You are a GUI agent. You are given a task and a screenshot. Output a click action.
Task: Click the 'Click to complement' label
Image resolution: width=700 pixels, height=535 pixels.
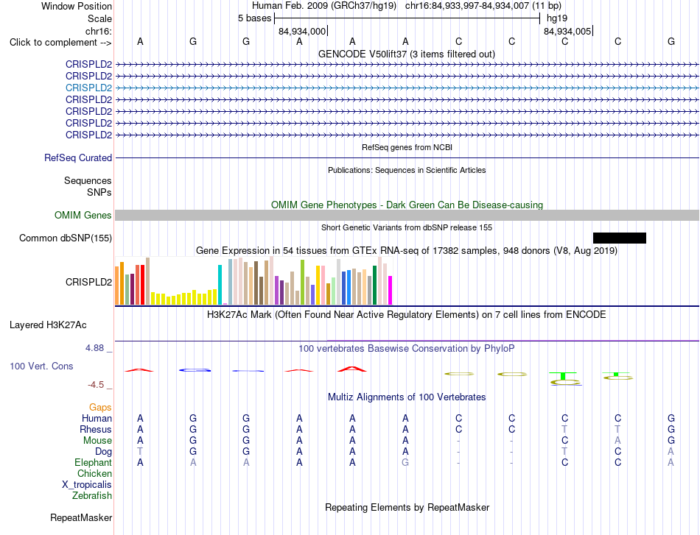(60, 43)
